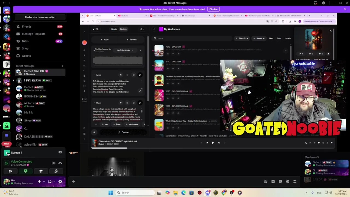
Task: Open the Detect, SAILOR group conversation
Action: point(40,72)
